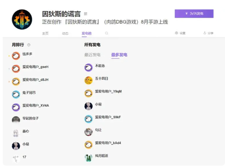Click username 早起的虫子

30,118
